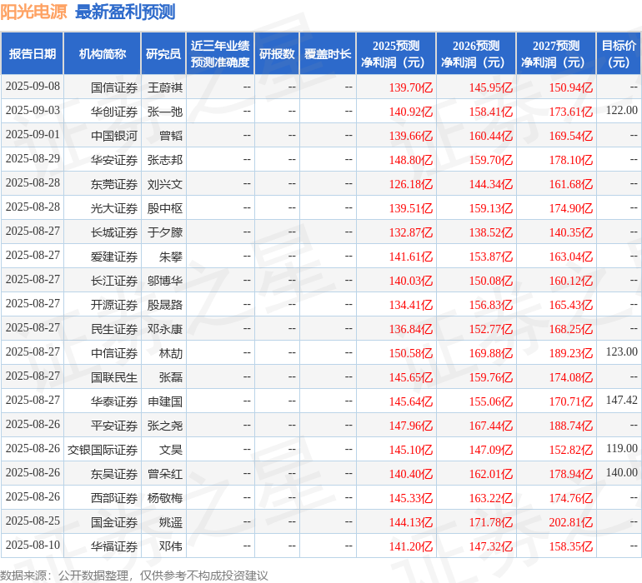Viewport: 642px width, 583px height.
Task: Click the target price 147.42
Action: (x=621, y=400)
